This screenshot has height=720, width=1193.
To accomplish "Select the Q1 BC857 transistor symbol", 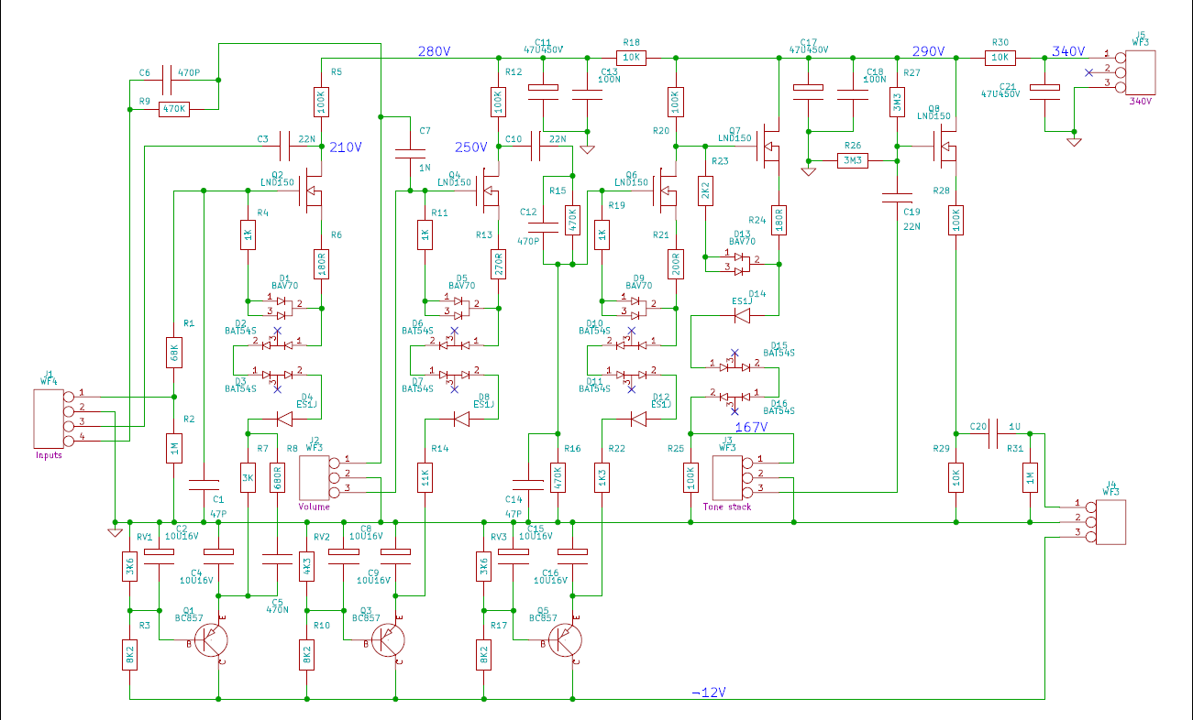I will pyautogui.click(x=211, y=642).
